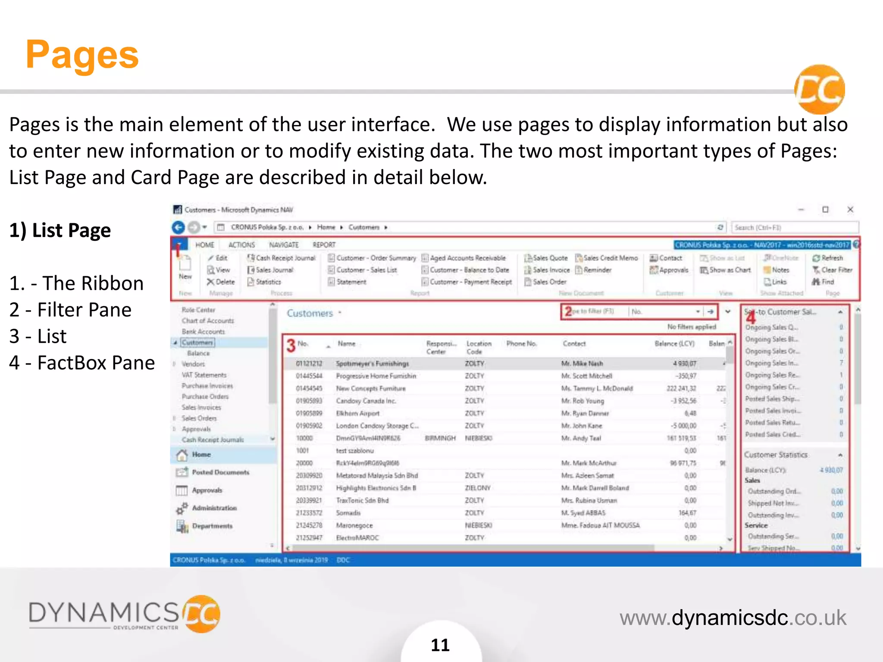The height and width of the screenshot is (662, 883).
Task: Run the Statement report
Action: coord(347,282)
